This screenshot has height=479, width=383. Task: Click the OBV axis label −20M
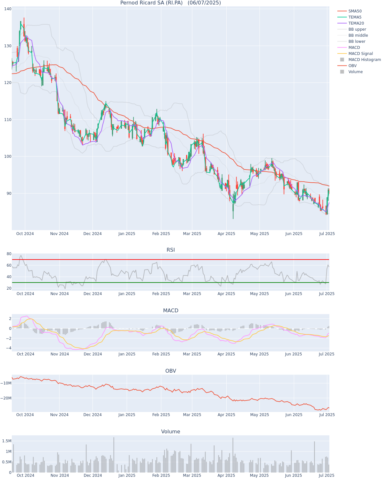(6, 398)
